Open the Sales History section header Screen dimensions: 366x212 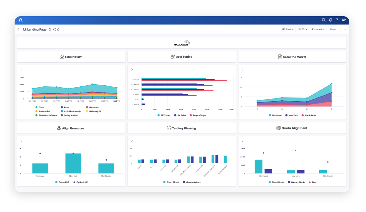tap(71, 57)
